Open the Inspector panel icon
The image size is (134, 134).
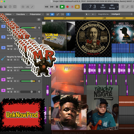[x=6, y=7]
